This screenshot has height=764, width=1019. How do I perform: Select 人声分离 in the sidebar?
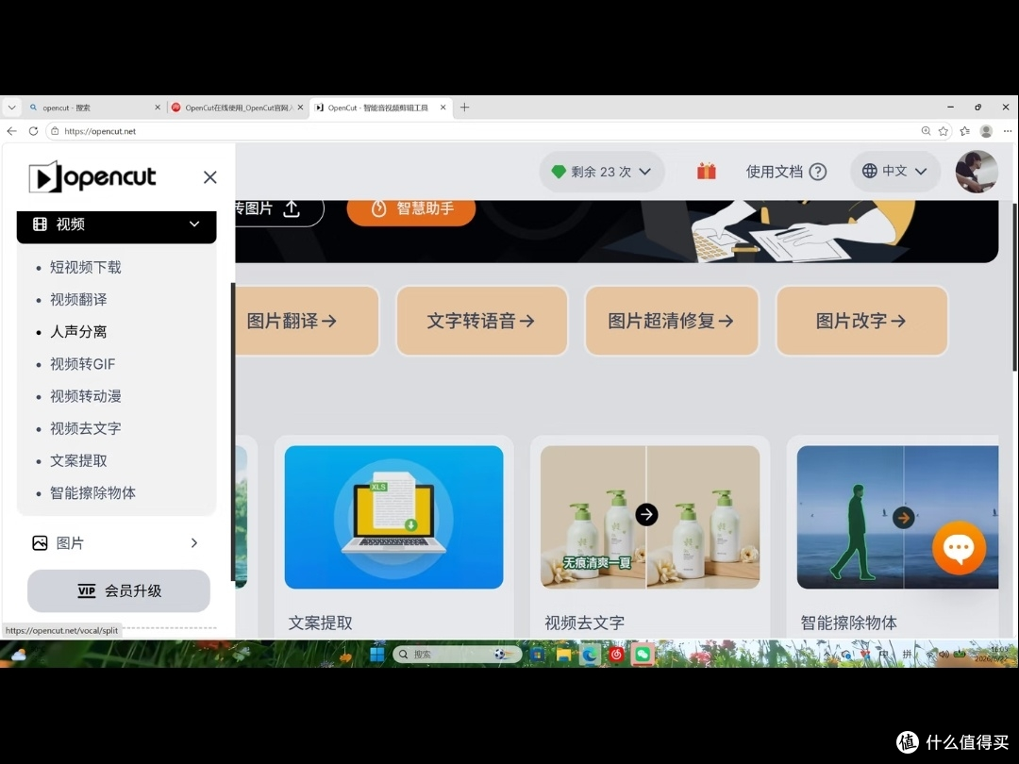click(x=78, y=332)
